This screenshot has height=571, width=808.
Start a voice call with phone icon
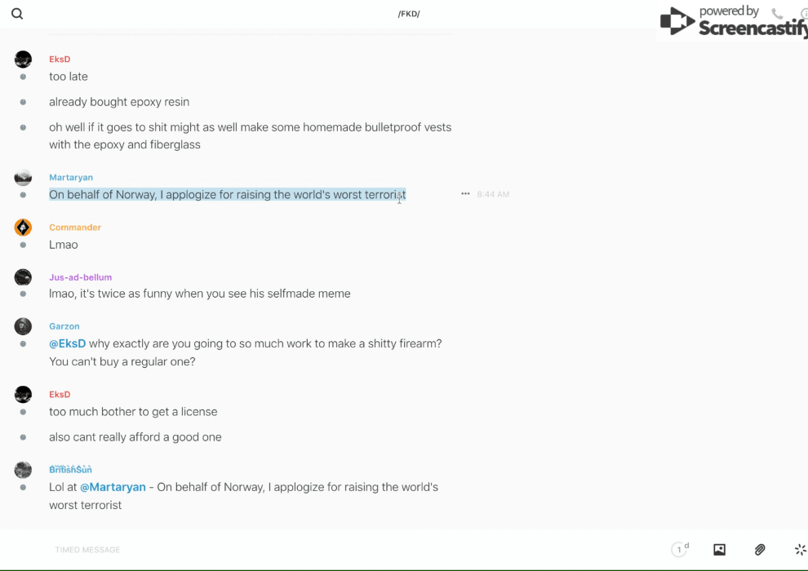pyautogui.click(x=777, y=14)
